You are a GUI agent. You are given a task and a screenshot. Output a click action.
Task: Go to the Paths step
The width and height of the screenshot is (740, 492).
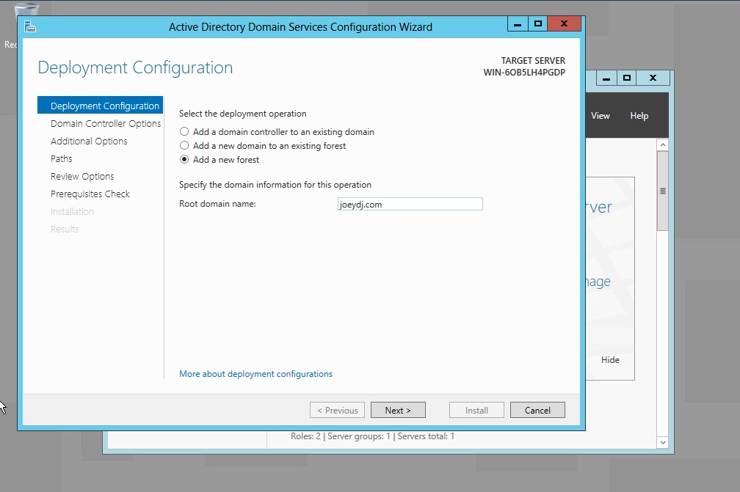click(x=62, y=158)
